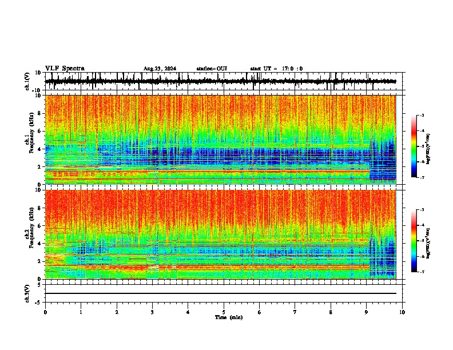Click the "-7" label below ch.2 color scale
Screen dimensions: 453x350
pyautogui.click(x=422, y=272)
